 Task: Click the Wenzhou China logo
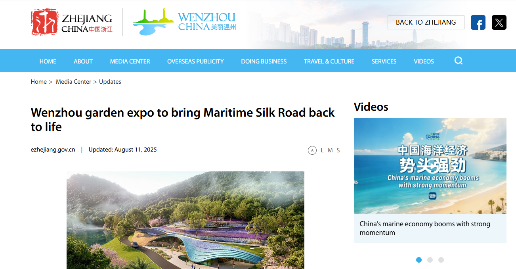(184, 22)
